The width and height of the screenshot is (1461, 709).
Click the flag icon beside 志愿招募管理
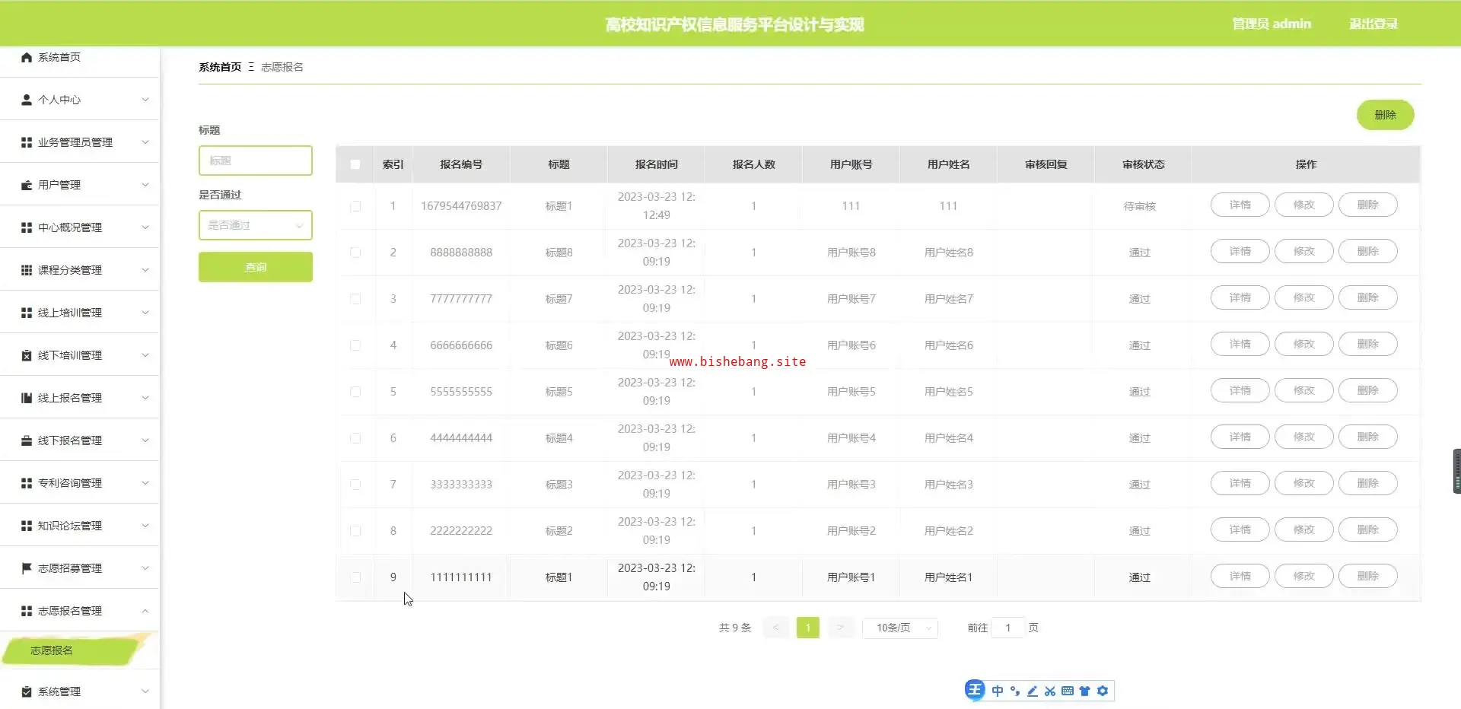(x=27, y=568)
